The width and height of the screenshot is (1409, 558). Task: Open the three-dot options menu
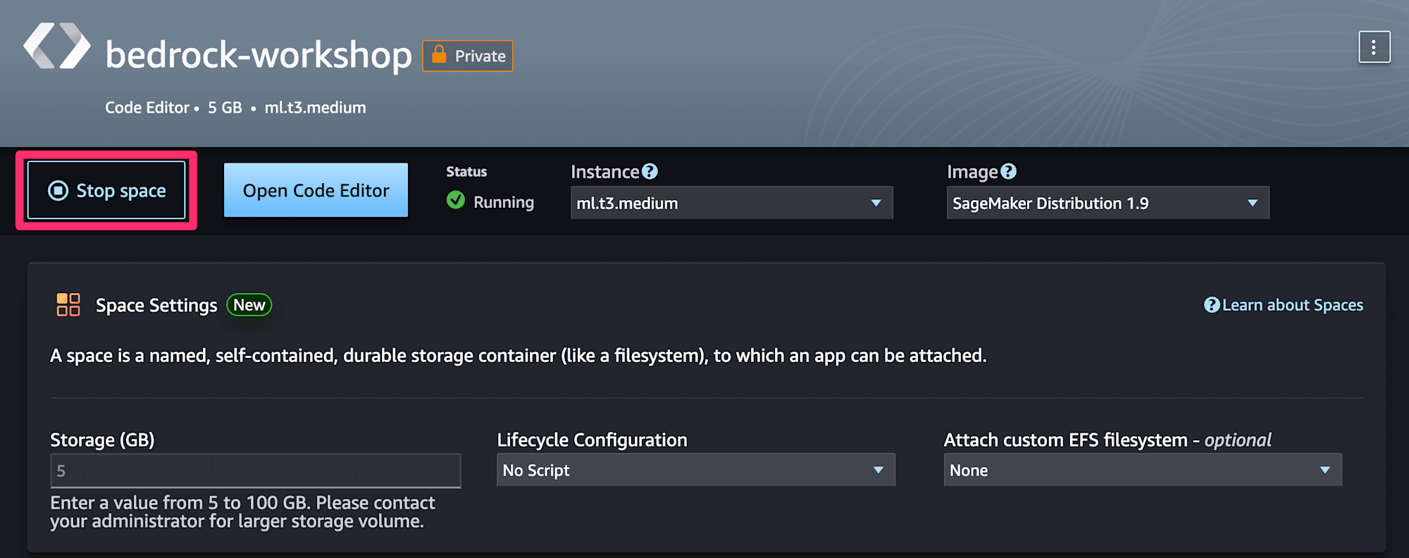(x=1374, y=47)
